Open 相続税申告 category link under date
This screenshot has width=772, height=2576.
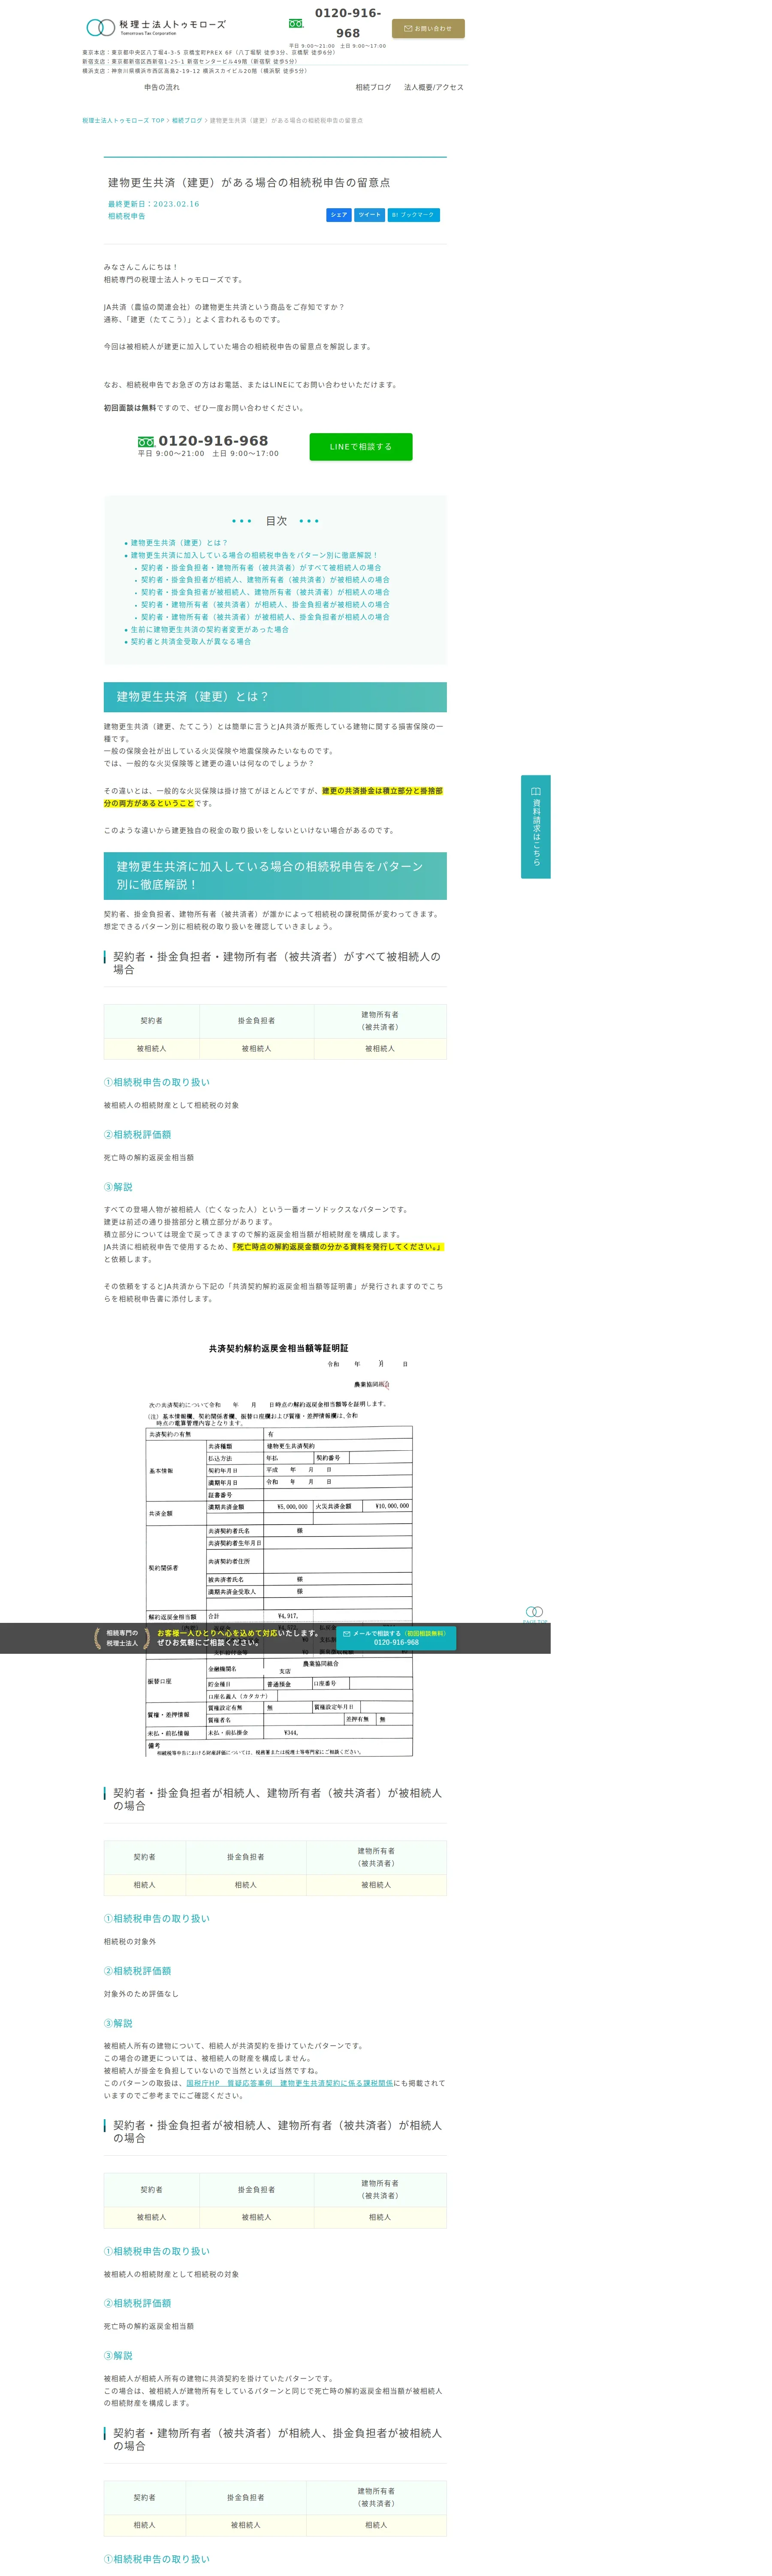[x=127, y=216]
